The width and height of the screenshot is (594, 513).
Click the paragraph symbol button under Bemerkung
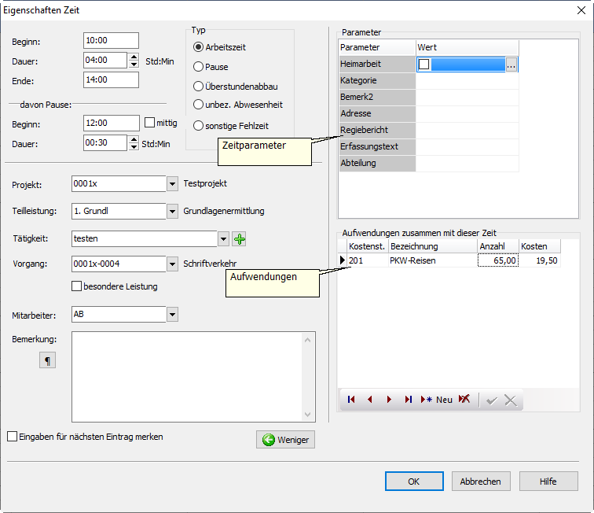pyautogui.click(x=48, y=360)
